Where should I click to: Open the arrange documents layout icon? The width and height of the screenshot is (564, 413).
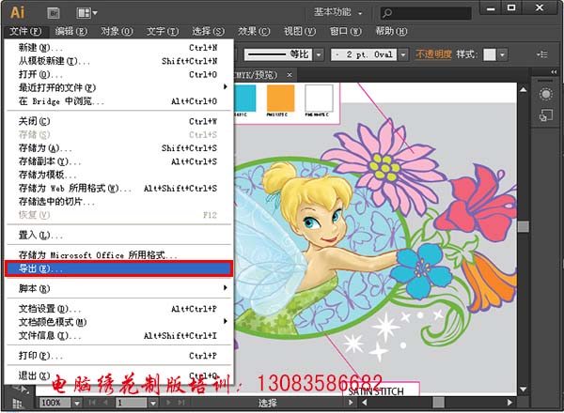tap(86, 13)
